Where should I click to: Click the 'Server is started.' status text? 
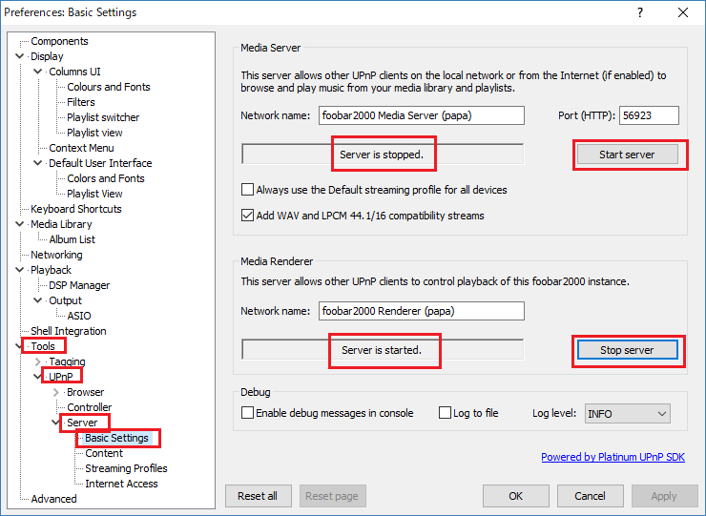pyautogui.click(x=382, y=350)
